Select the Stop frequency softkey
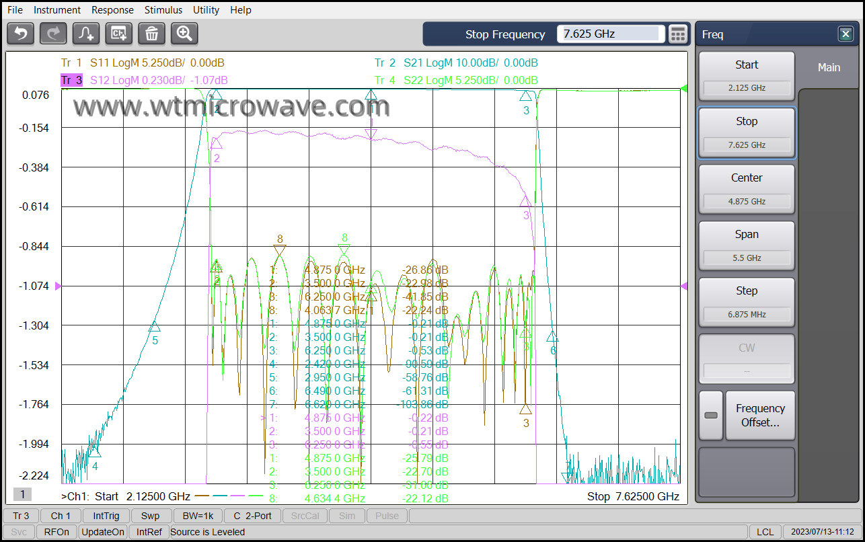Viewport: 865px width, 542px height. coord(747,132)
